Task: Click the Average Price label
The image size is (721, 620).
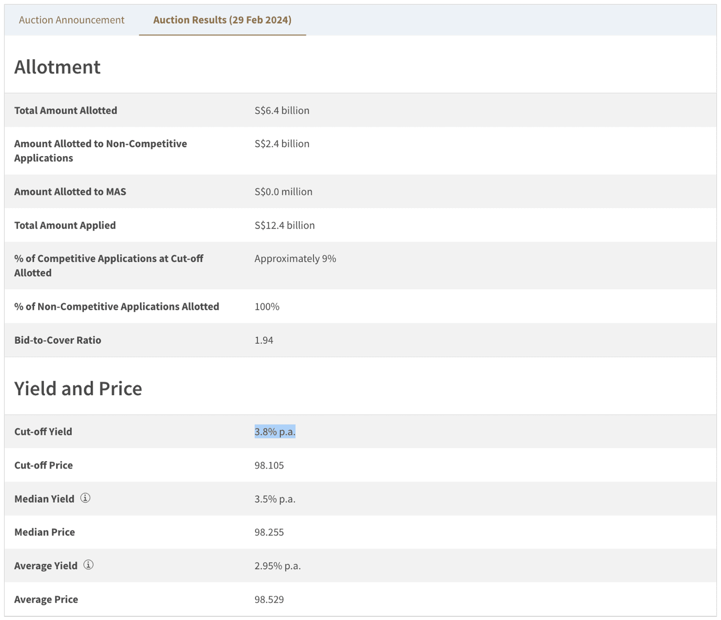Action: 46,600
